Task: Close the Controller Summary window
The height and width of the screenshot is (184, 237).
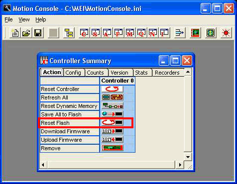Action: click(x=187, y=61)
